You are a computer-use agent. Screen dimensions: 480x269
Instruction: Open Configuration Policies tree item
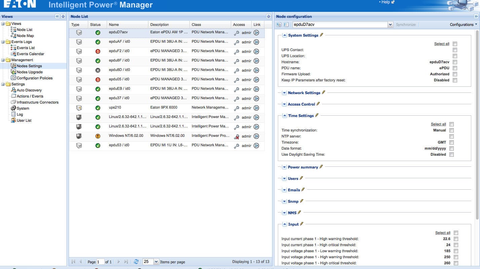tap(35, 78)
